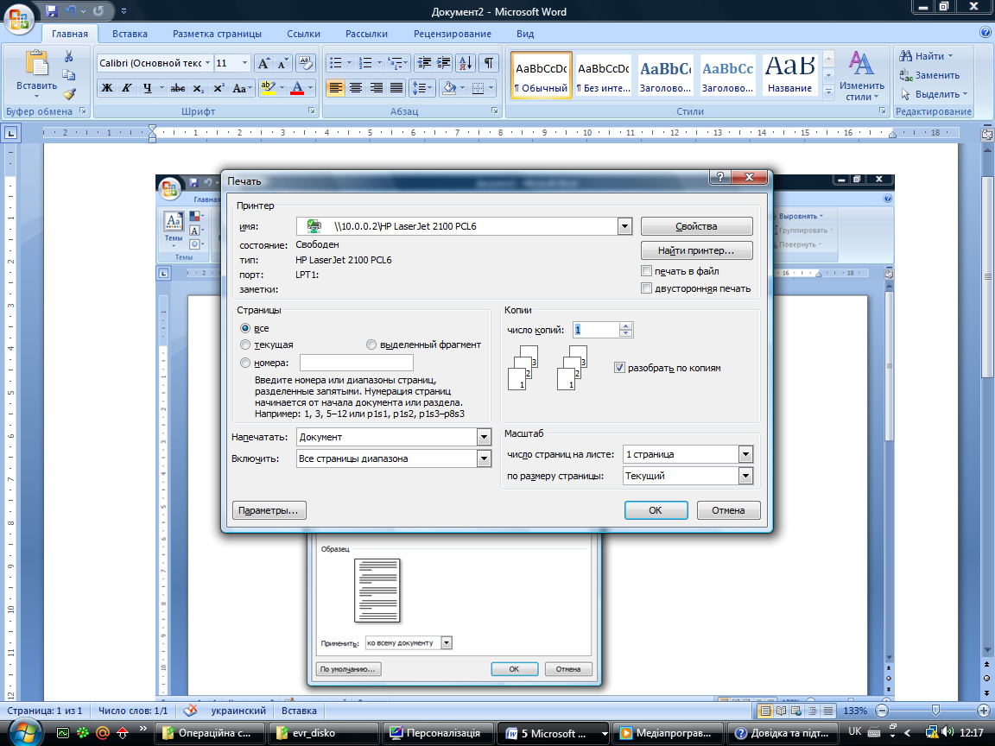Switch to Print Layout view in status bar

tap(765, 711)
